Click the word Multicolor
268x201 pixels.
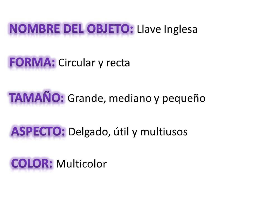(81, 164)
